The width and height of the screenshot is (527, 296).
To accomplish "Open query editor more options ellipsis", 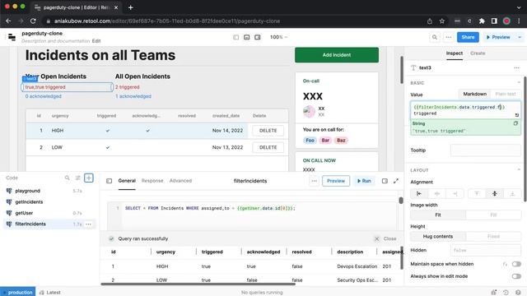I will pos(315,181).
